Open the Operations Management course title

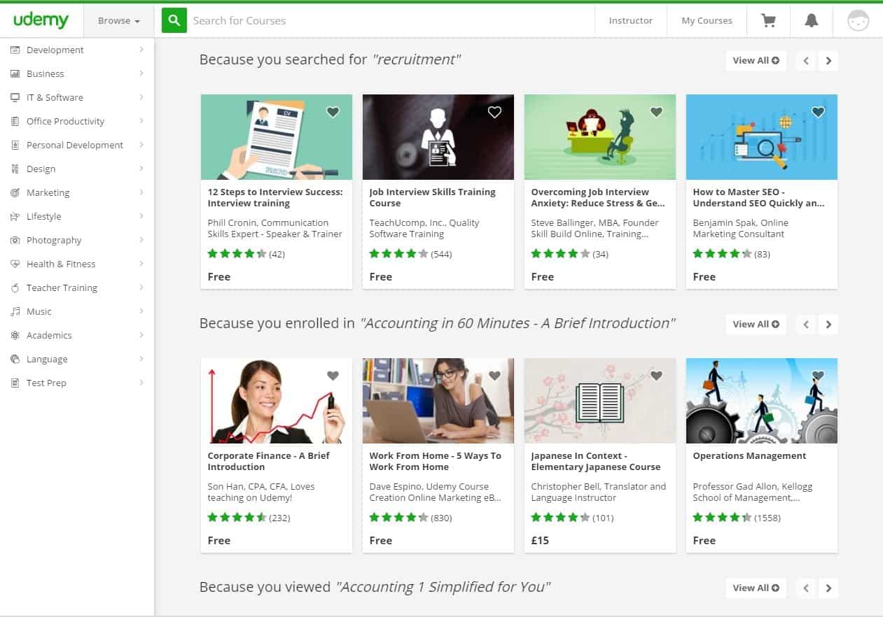point(749,455)
